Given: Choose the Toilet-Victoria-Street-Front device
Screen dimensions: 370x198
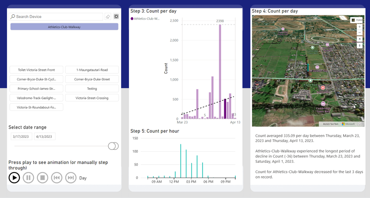Looking at the screenshot, I should coord(36,70).
